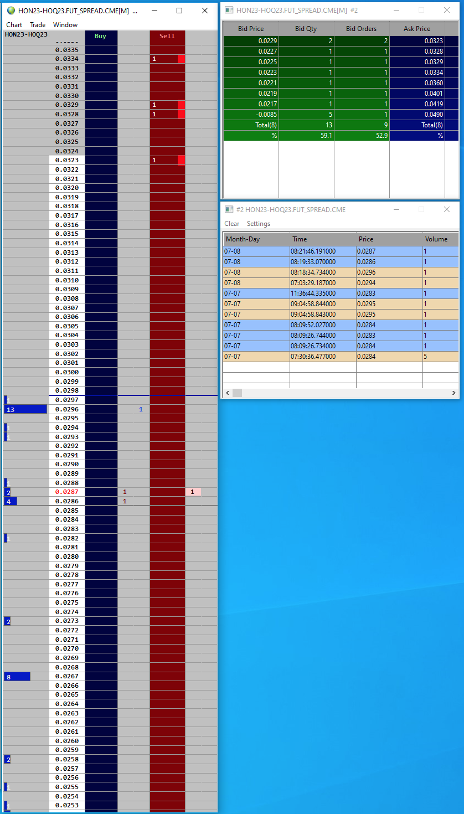Select the trade at 08:19:33.070000

341,262
